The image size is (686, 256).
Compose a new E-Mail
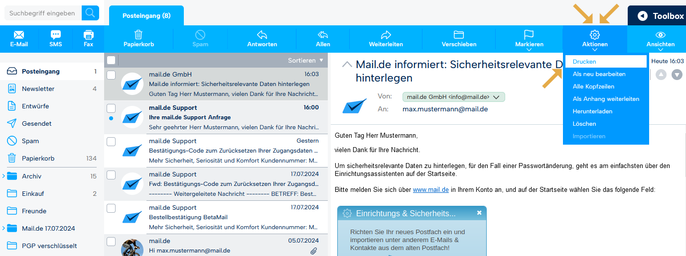[19, 39]
